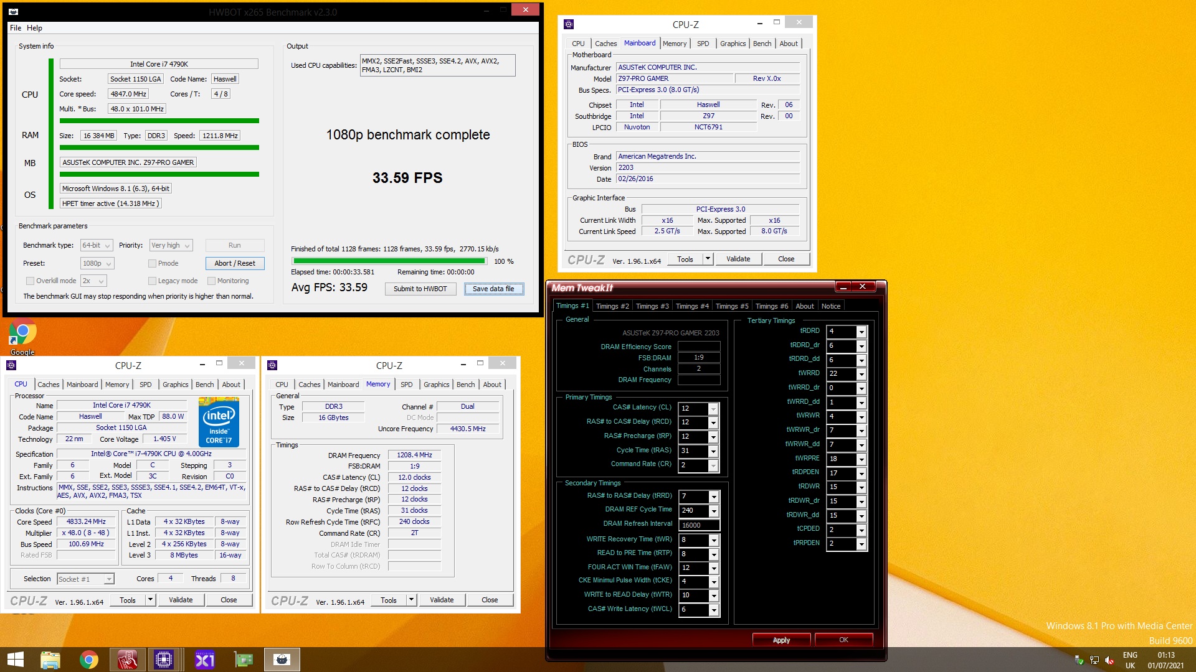1196x672 pixels.
Task: Open the Overkill 2x dropdown
Action: point(93,281)
